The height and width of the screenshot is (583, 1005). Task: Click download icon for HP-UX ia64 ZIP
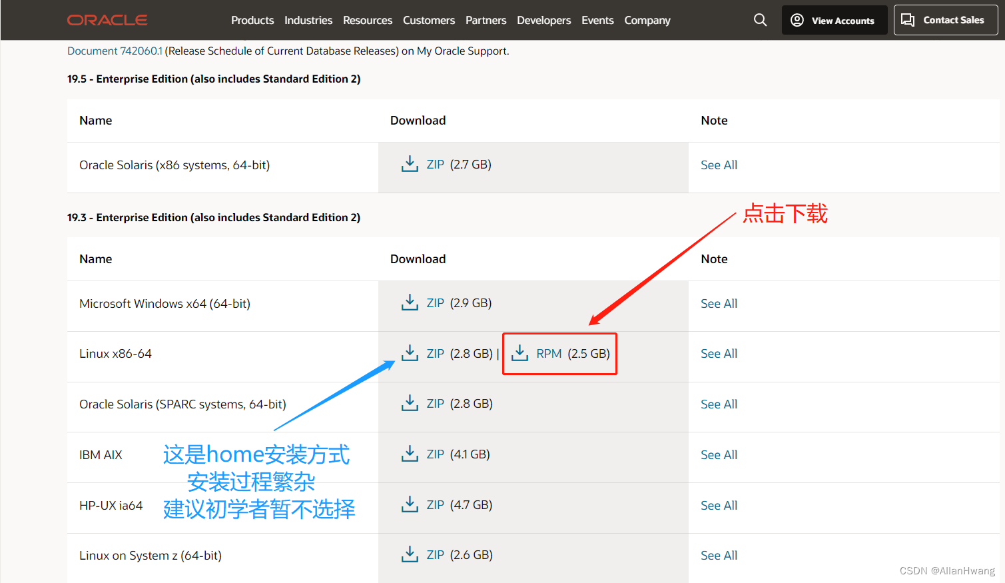point(410,504)
